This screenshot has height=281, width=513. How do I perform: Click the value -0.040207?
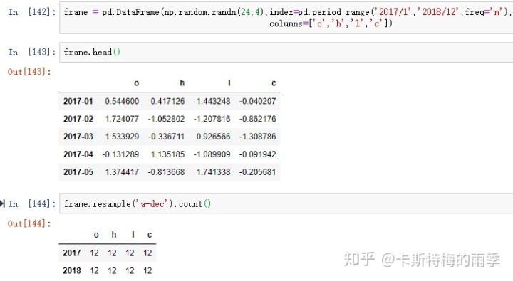click(257, 101)
